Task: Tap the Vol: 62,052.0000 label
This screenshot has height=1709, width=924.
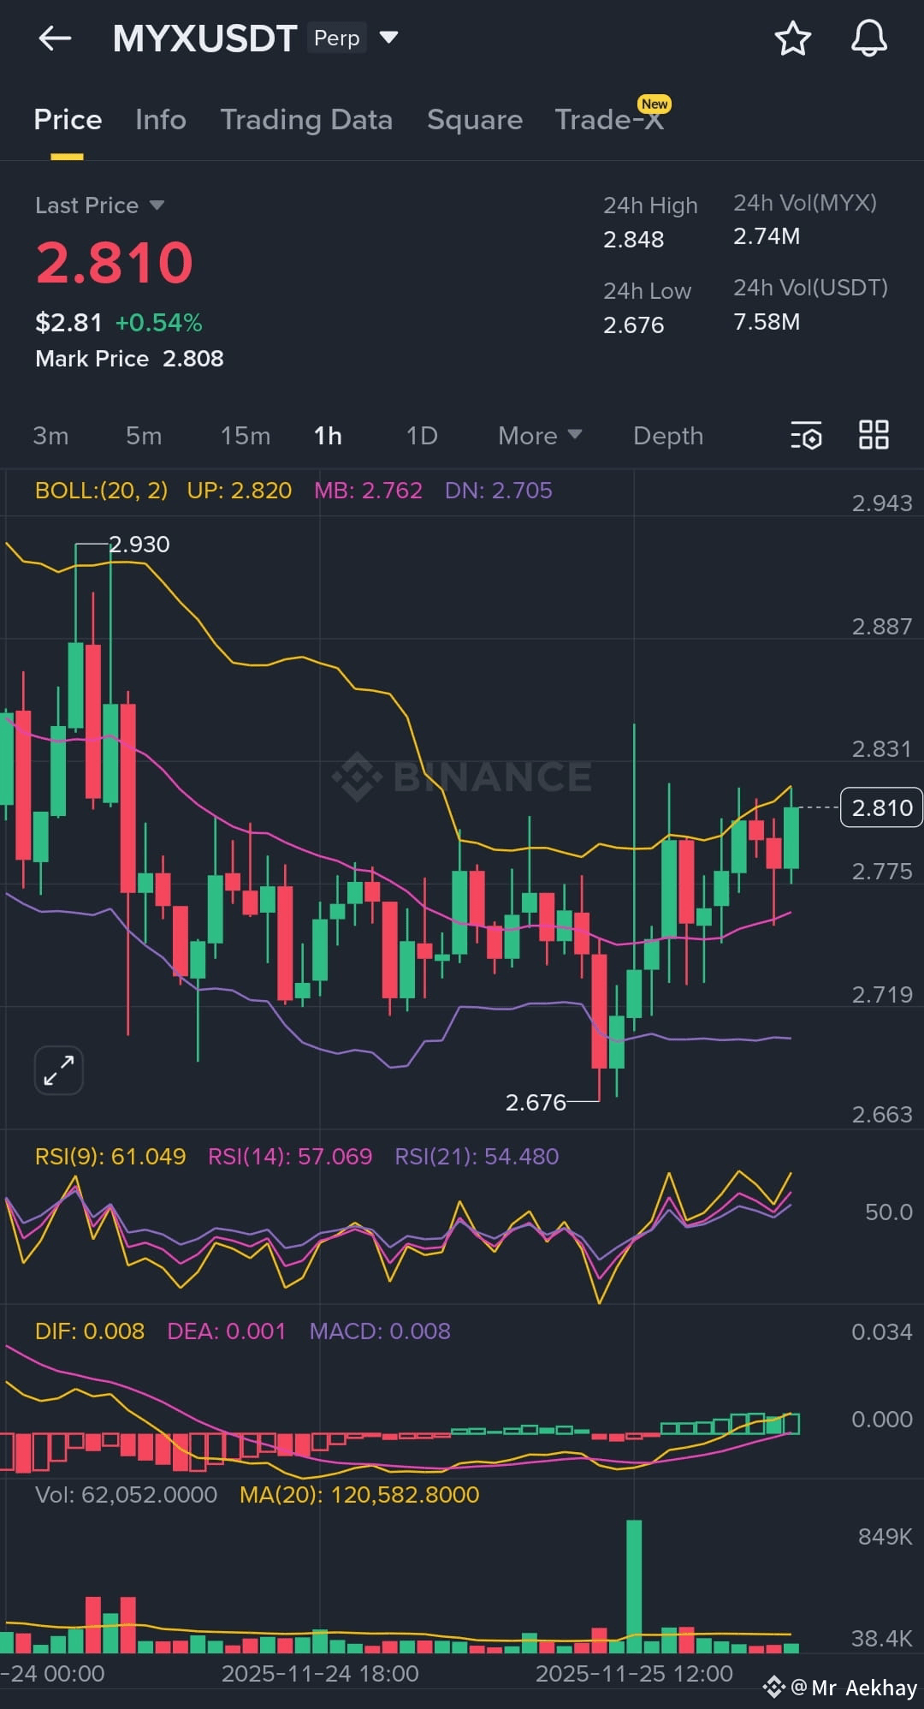Action: pos(126,1495)
